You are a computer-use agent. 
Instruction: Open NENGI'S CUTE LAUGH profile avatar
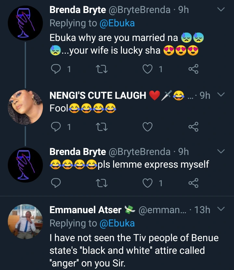coord(25,107)
